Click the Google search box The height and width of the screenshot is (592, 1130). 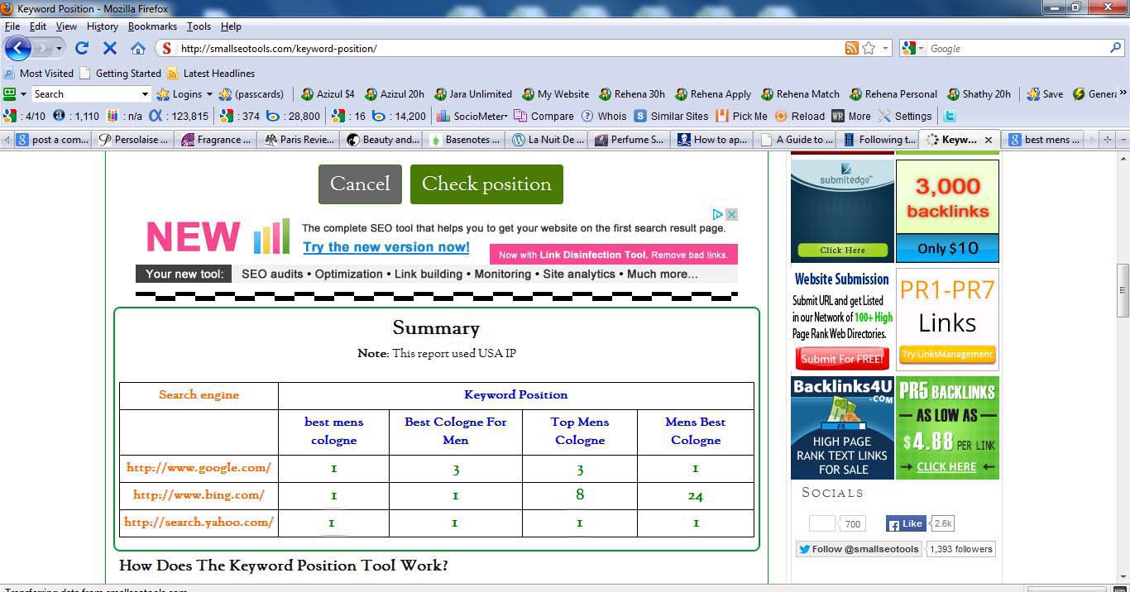pos(1016,49)
